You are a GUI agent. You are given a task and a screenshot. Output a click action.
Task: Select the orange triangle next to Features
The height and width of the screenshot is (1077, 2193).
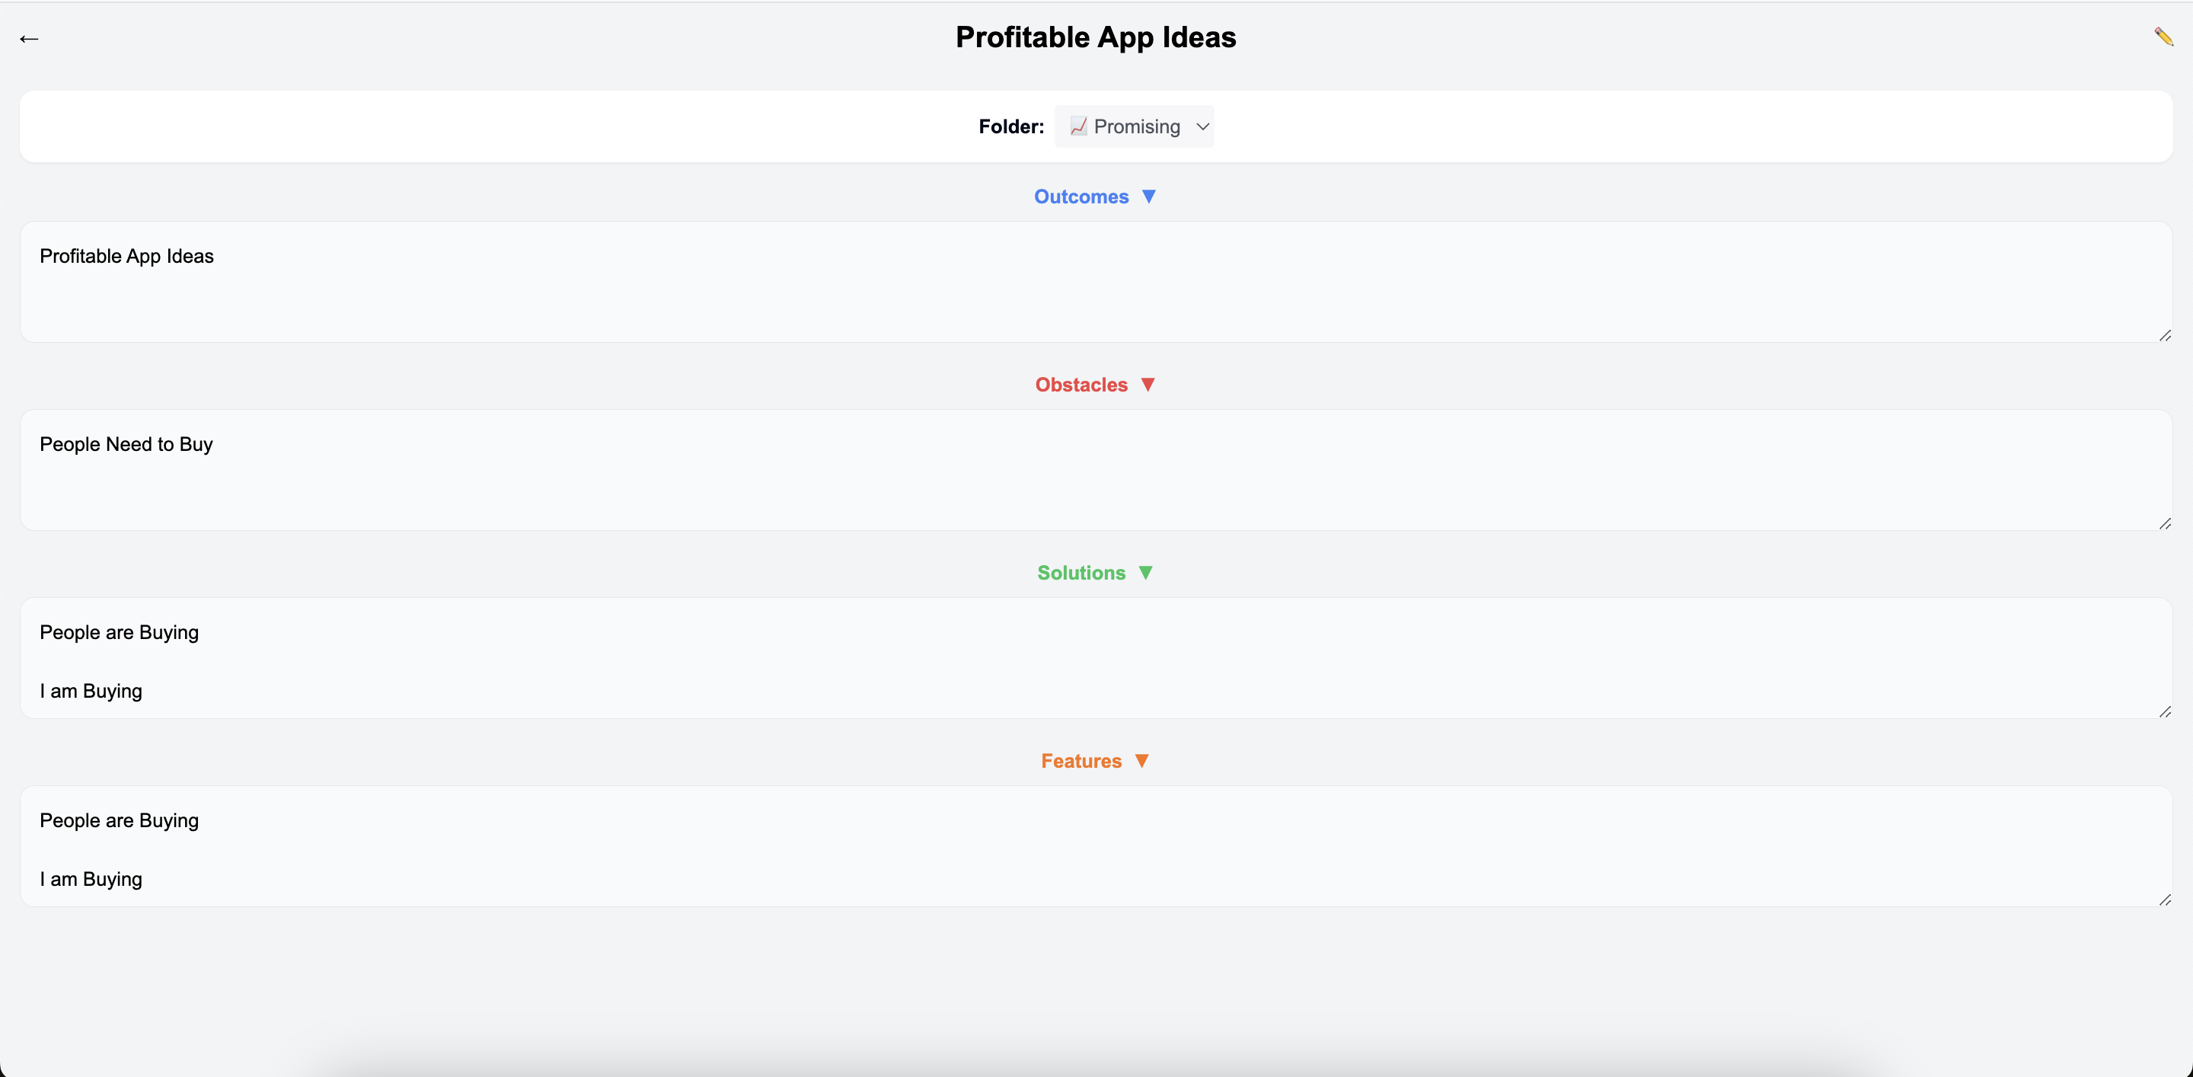1141,760
